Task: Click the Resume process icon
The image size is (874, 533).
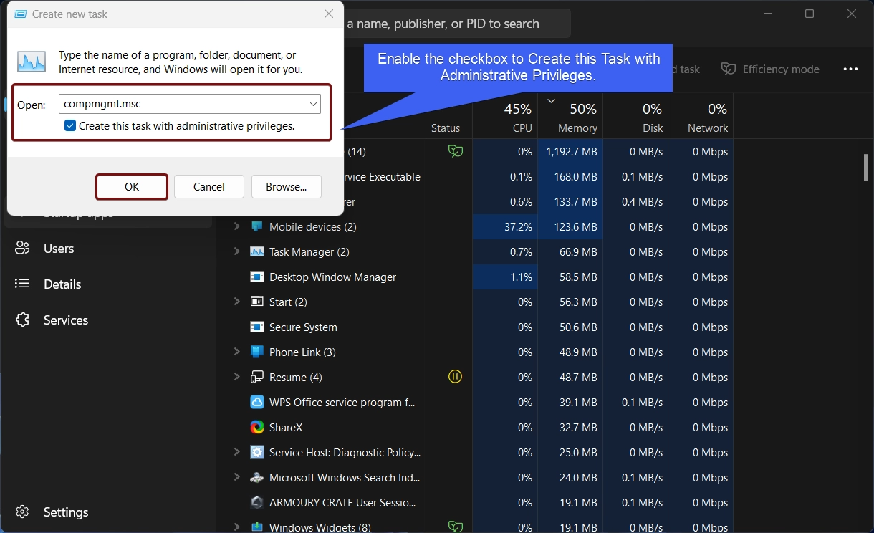Action: point(257,378)
